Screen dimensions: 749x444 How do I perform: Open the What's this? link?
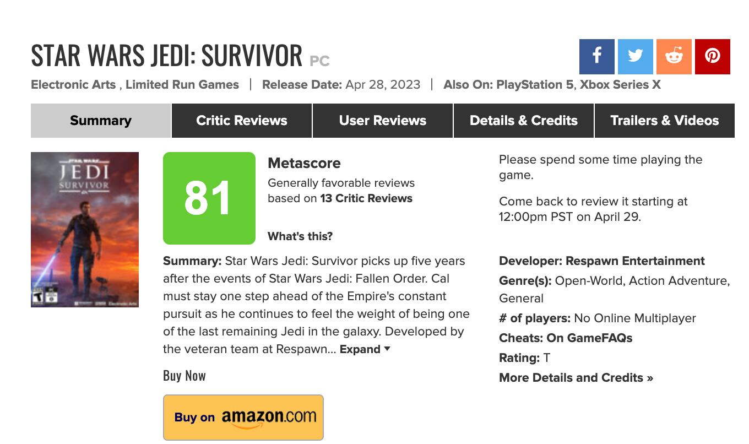click(300, 236)
